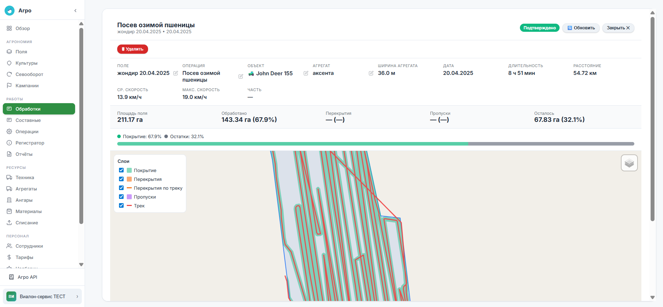The width and height of the screenshot is (663, 307).
Task: Go to Обработки menu item
Action: click(x=39, y=109)
